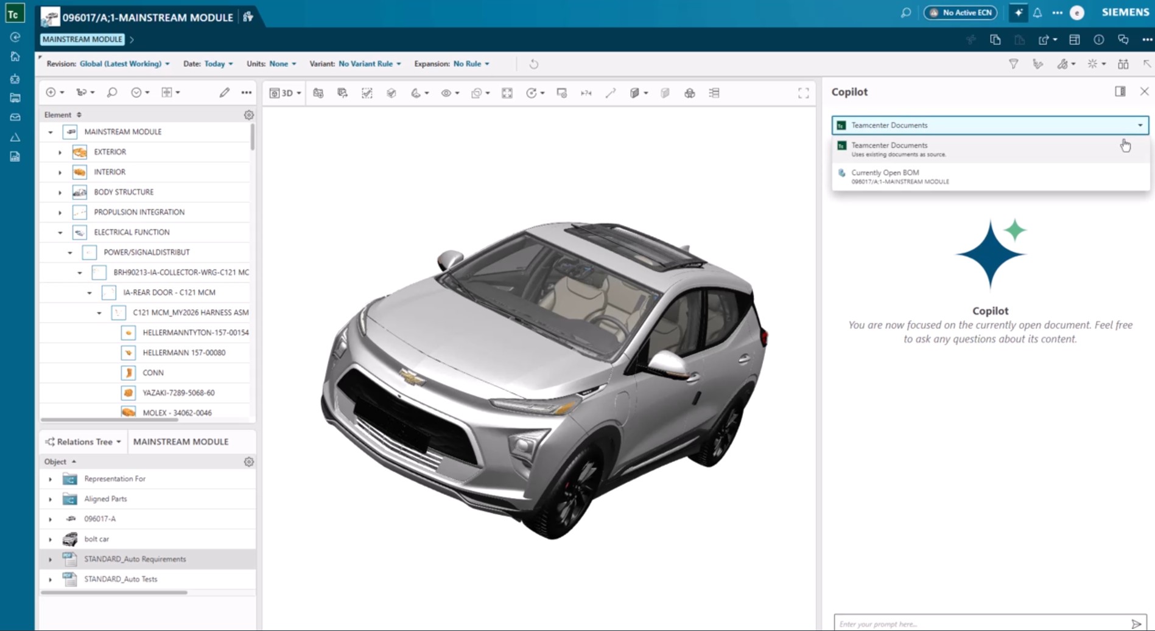1155x631 pixels.
Task: Click the pencil edit icon in structure panel
Action: point(225,92)
